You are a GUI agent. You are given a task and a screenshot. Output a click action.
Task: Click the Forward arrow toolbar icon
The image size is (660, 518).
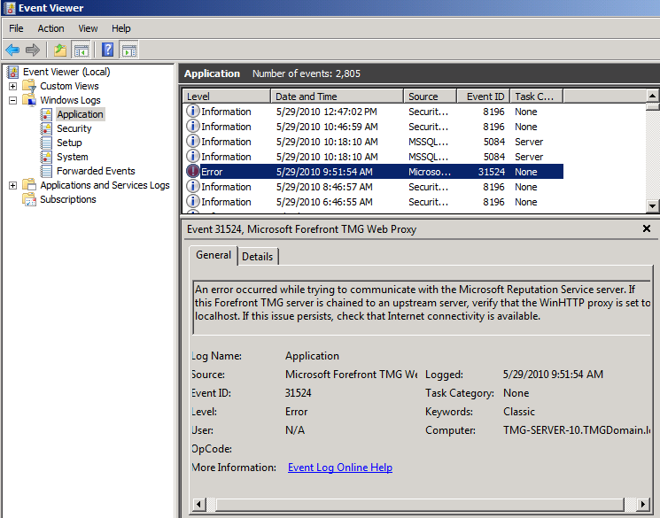pos(33,50)
